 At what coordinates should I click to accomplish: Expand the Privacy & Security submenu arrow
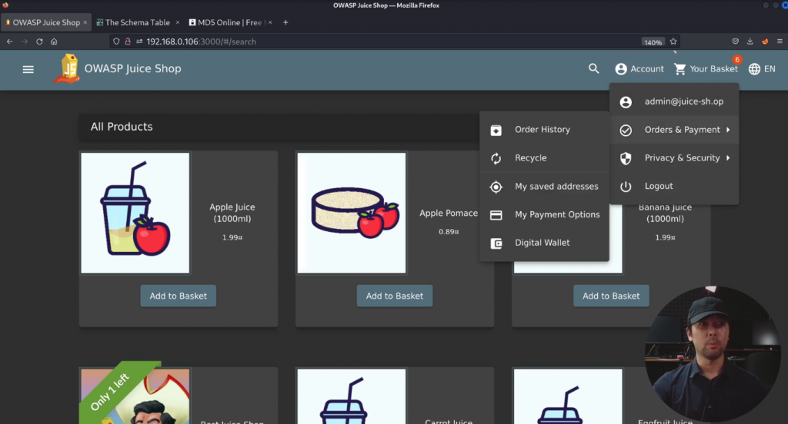(x=728, y=158)
